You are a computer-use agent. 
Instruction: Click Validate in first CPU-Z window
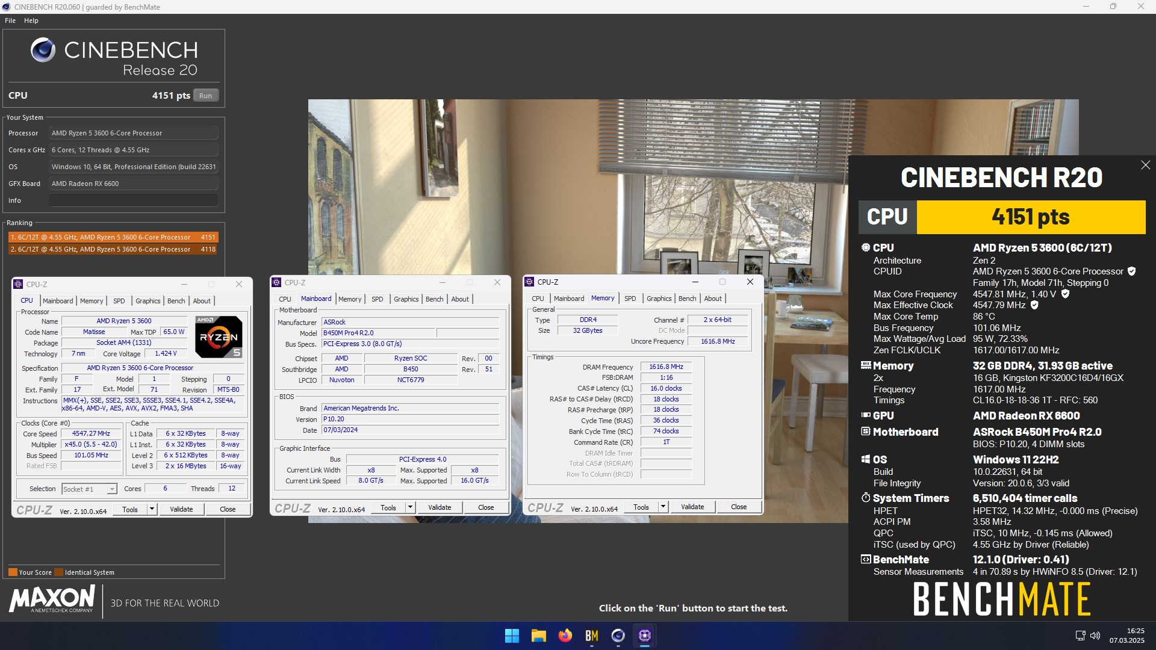(181, 509)
